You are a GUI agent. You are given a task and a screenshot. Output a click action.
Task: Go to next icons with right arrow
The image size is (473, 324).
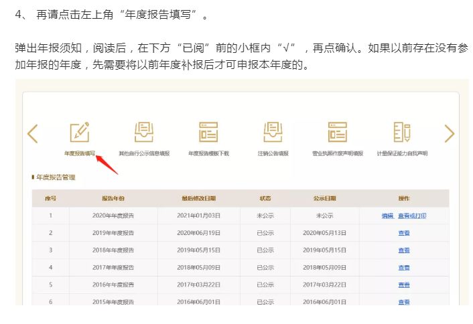[x=449, y=133]
